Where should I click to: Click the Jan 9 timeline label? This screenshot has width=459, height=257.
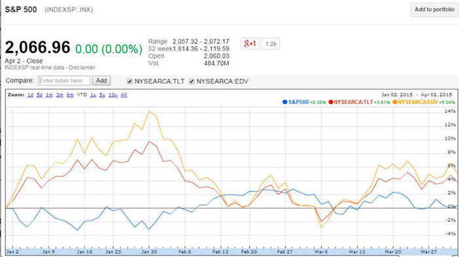(x=49, y=252)
